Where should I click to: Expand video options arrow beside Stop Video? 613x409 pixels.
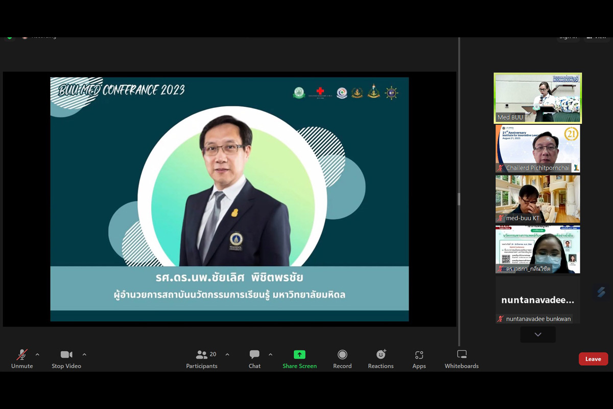click(x=84, y=354)
